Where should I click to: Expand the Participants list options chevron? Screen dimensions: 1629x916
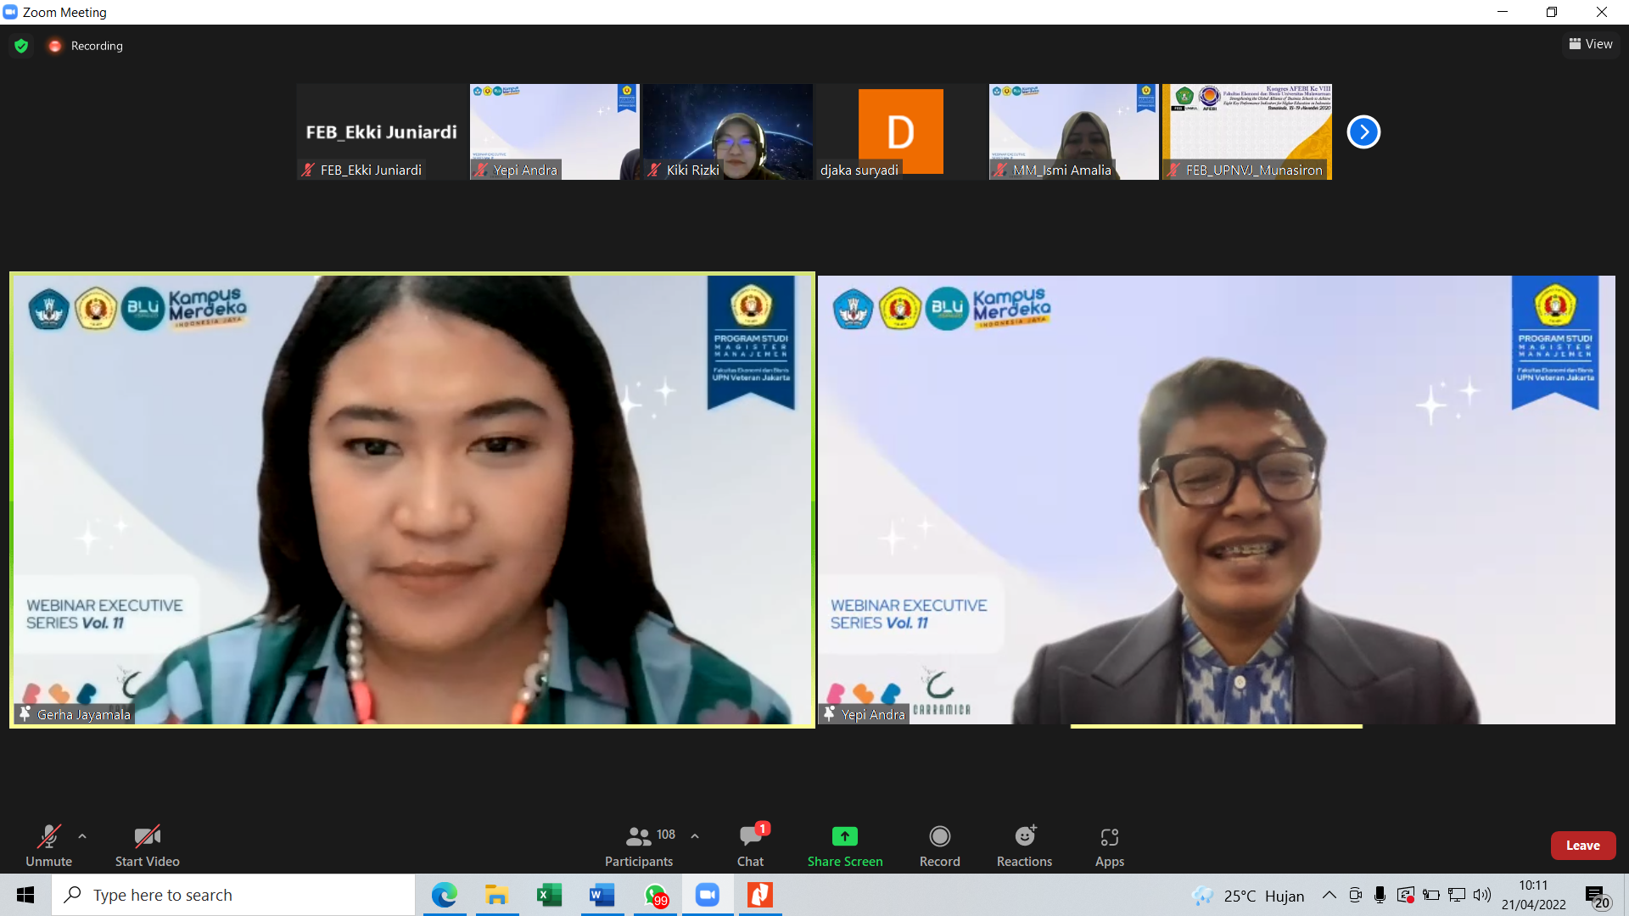695,835
